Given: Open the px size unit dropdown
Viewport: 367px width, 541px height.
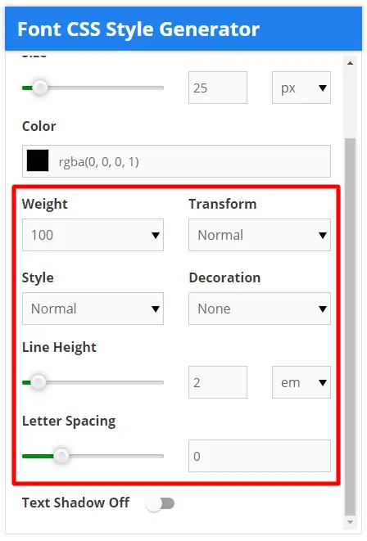Looking at the screenshot, I should click(301, 88).
